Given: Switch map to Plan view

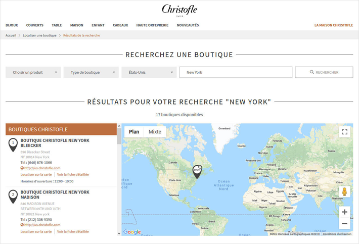Looking at the screenshot, I should 134,132.
